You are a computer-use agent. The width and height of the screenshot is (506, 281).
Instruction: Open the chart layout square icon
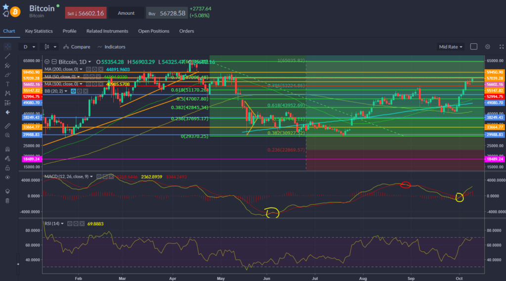pyautogui.click(x=474, y=47)
